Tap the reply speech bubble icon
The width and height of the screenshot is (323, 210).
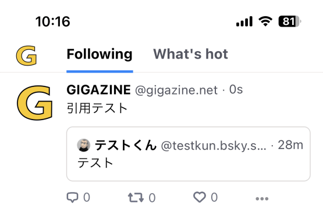pos(72,197)
